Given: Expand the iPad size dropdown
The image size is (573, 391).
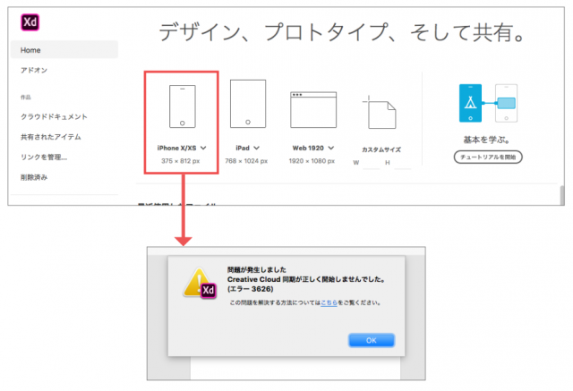Looking at the screenshot, I should tap(257, 148).
